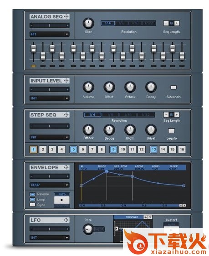Click the lit step indicator under first fader
This screenshot has height=256, width=209.
[x=33, y=66]
